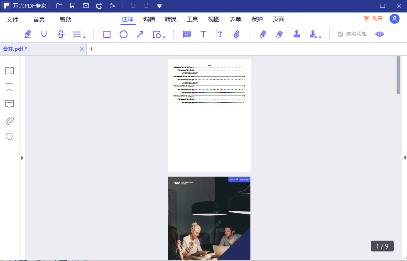Add a sticky note comment
This screenshot has width=407, height=261.
pos(187,34)
